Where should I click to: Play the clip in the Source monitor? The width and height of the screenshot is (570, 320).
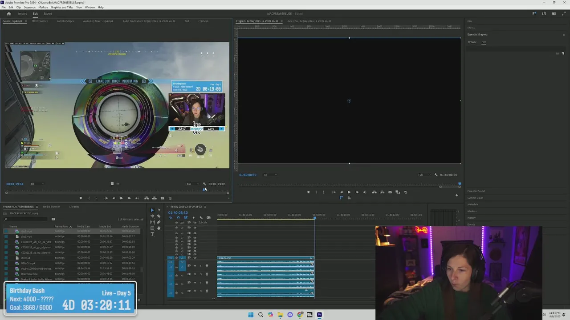(x=121, y=198)
